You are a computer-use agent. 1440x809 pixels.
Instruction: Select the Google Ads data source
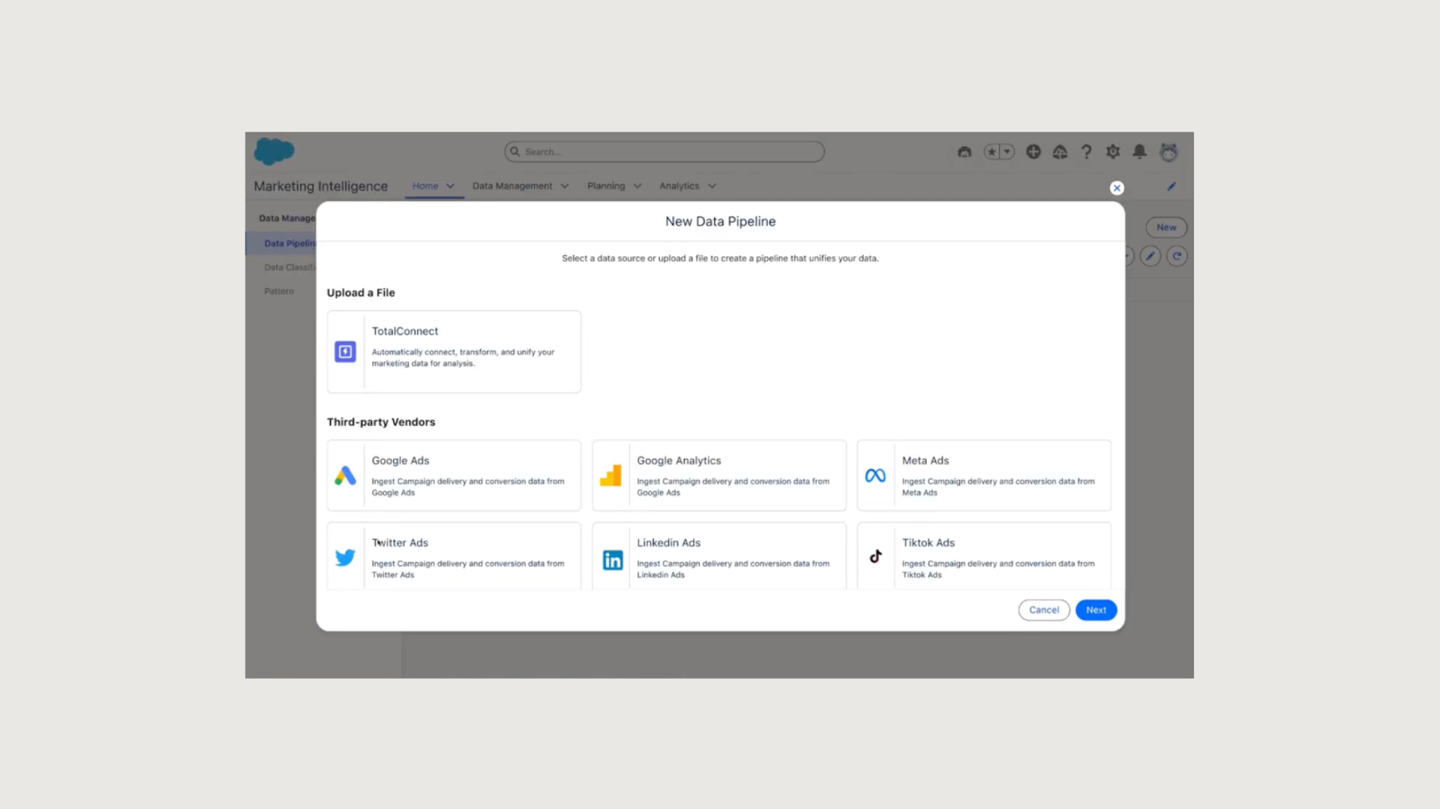point(453,475)
